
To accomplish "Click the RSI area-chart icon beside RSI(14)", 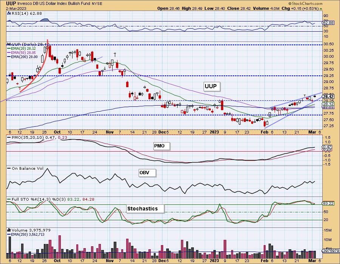I will (x=9, y=14).
